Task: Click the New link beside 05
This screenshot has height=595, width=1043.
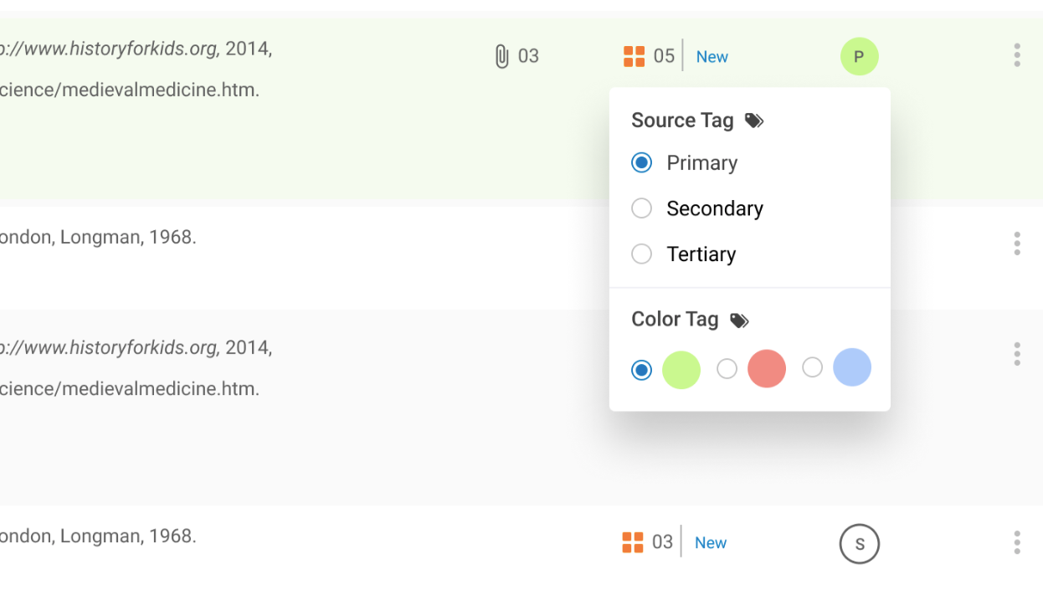Action: point(712,57)
